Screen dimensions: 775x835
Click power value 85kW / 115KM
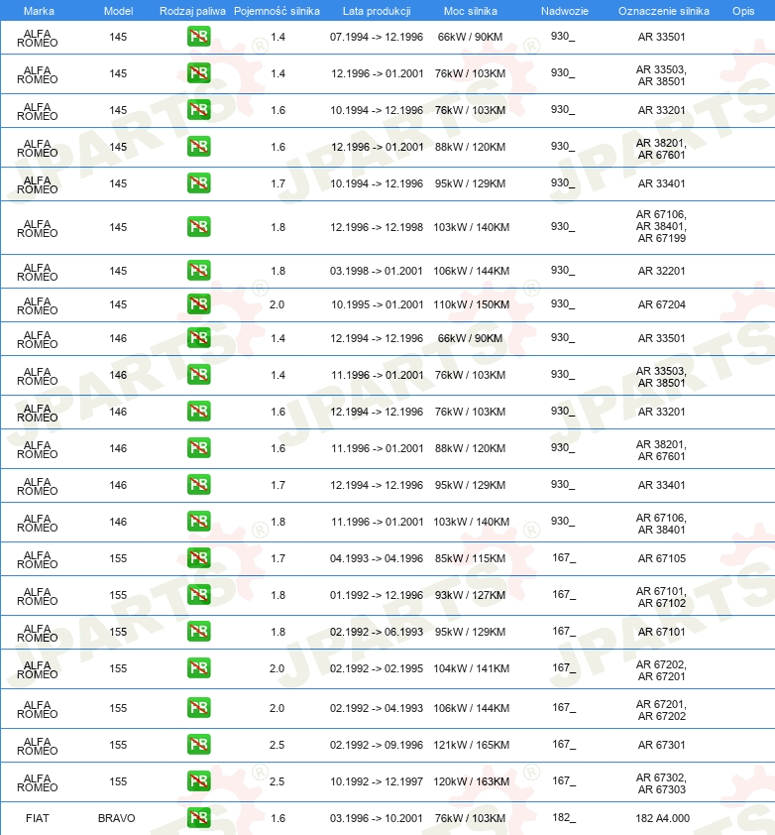coord(470,558)
